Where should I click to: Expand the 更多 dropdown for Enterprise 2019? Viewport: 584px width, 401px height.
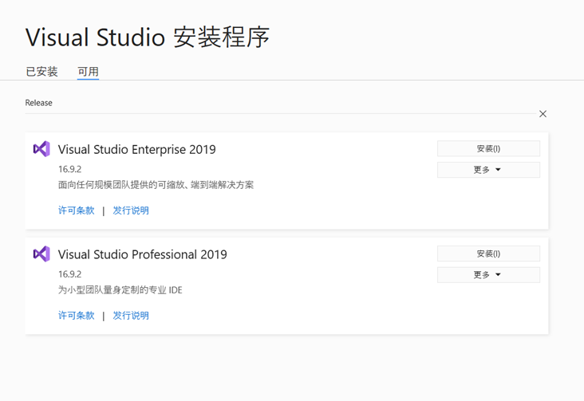pyautogui.click(x=488, y=170)
